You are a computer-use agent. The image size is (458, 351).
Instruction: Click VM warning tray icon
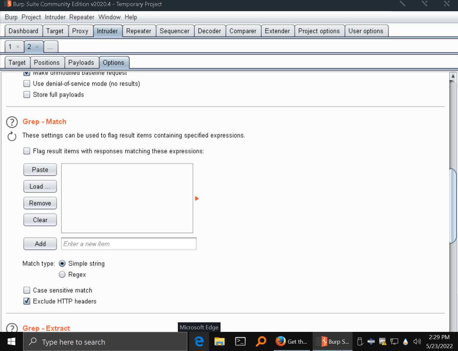pos(383,341)
